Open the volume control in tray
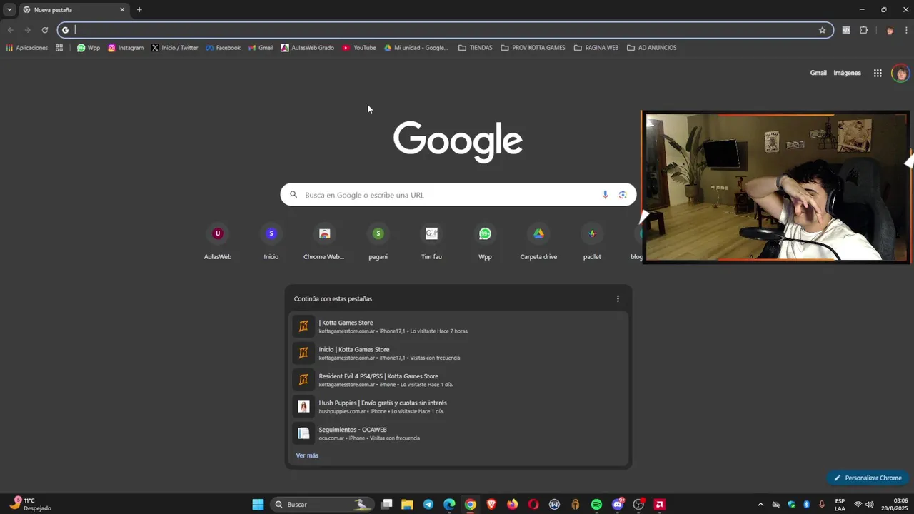The image size is (914, 514). coord(869,505)
